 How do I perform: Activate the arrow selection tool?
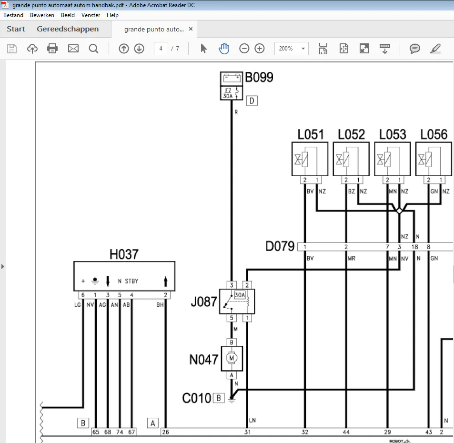tap(204, 49)
